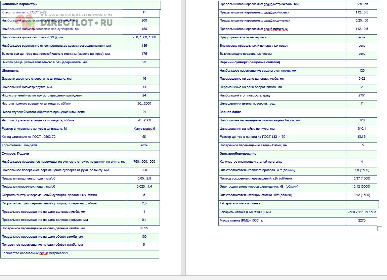387x280 pixels.
Task: Click the value '44' for наибольший диаметр прутка
Action: 144,87
